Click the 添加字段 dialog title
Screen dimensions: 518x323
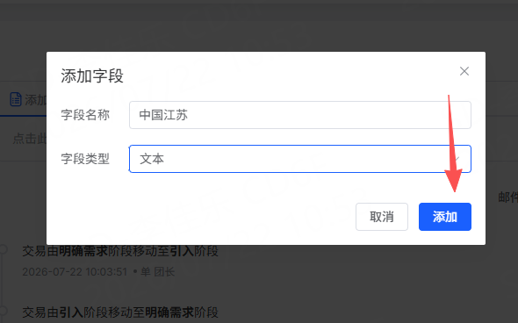tap(92, 76)
